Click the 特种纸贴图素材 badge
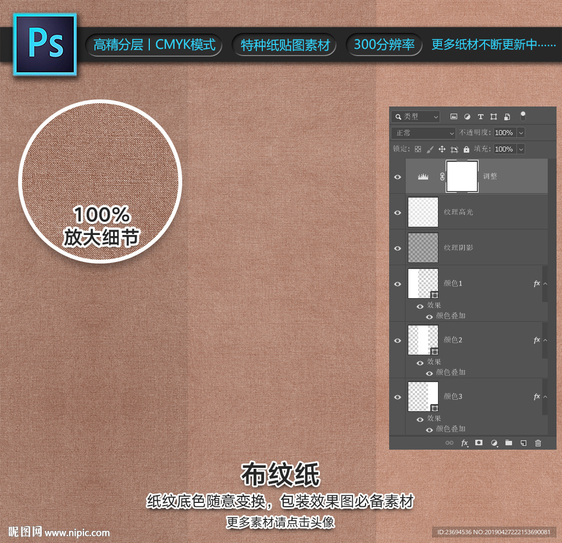The image size is (562, 543). tap(285, 45)
